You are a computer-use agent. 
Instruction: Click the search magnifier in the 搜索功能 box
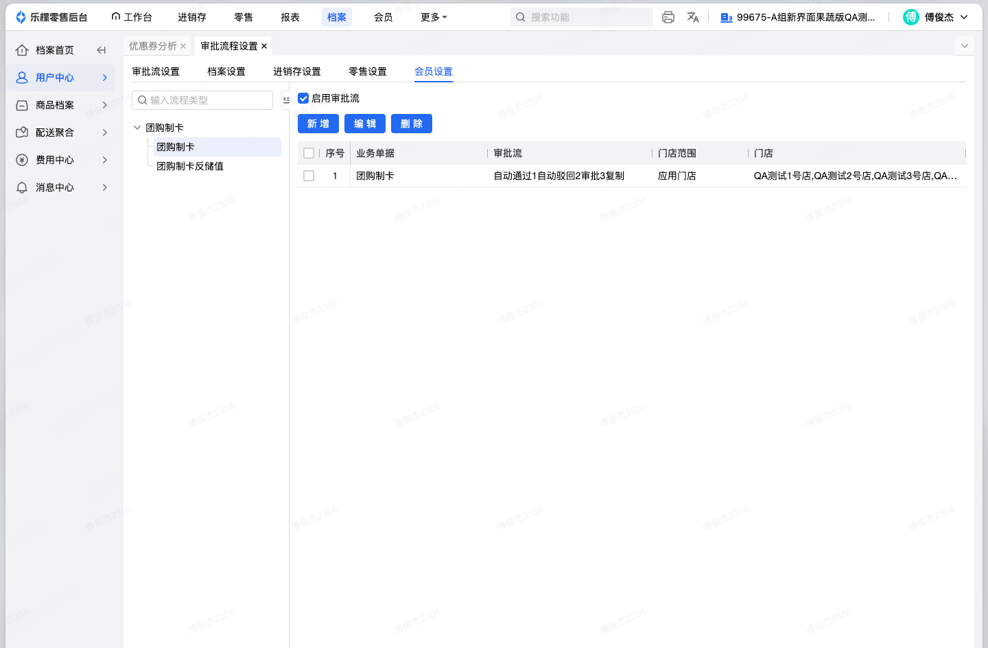click(521, 17)
